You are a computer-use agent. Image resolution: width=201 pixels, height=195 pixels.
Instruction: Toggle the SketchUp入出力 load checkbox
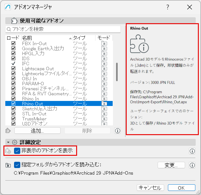click(13, 108)
